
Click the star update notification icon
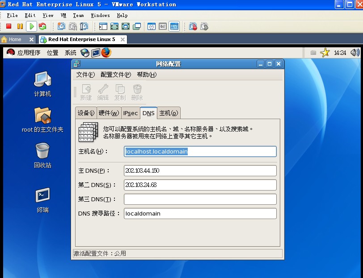click(x=325, y=53)
